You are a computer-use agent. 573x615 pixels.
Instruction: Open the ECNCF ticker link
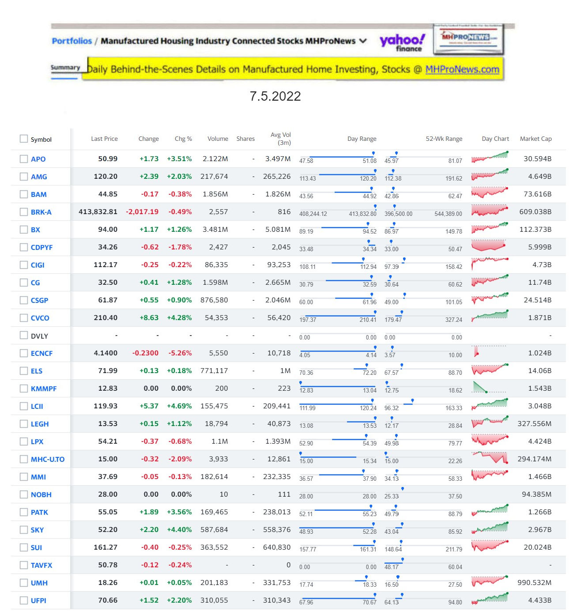tap(41, 353)
